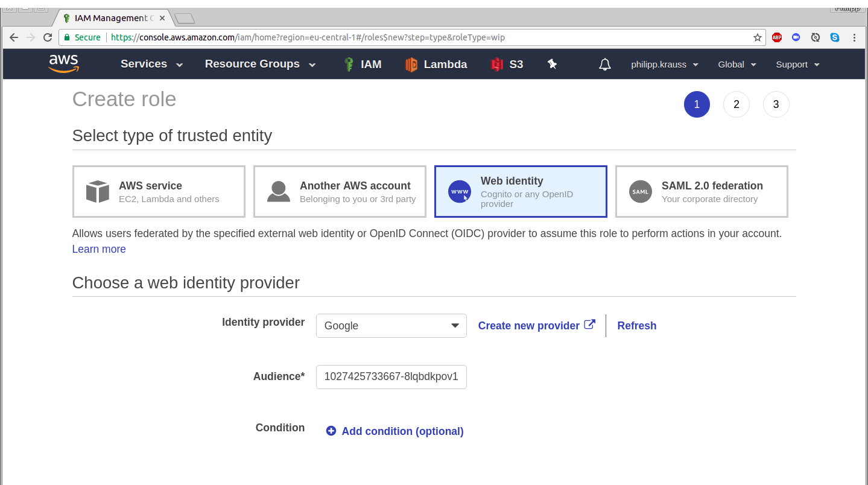Expand the philipp.krauss account menu
Viewport: 868px width, 485px height.
[665, 65]
